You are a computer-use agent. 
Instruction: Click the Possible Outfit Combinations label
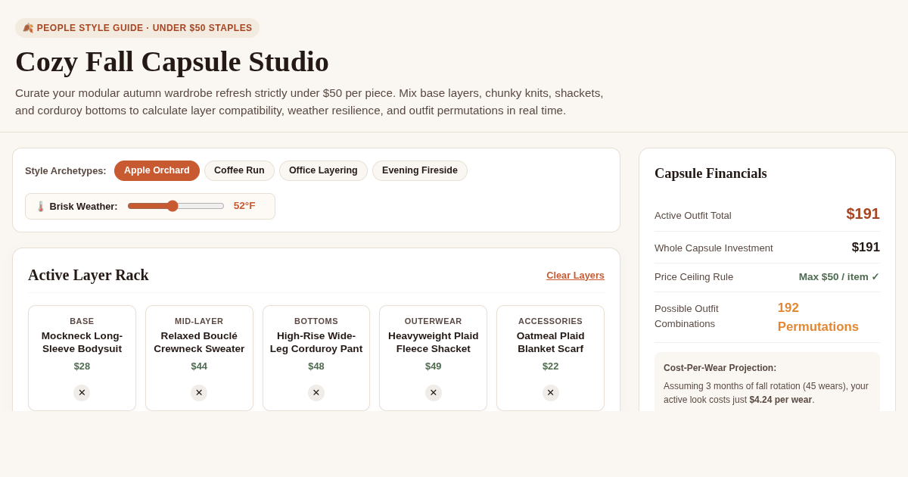point(687,316)
